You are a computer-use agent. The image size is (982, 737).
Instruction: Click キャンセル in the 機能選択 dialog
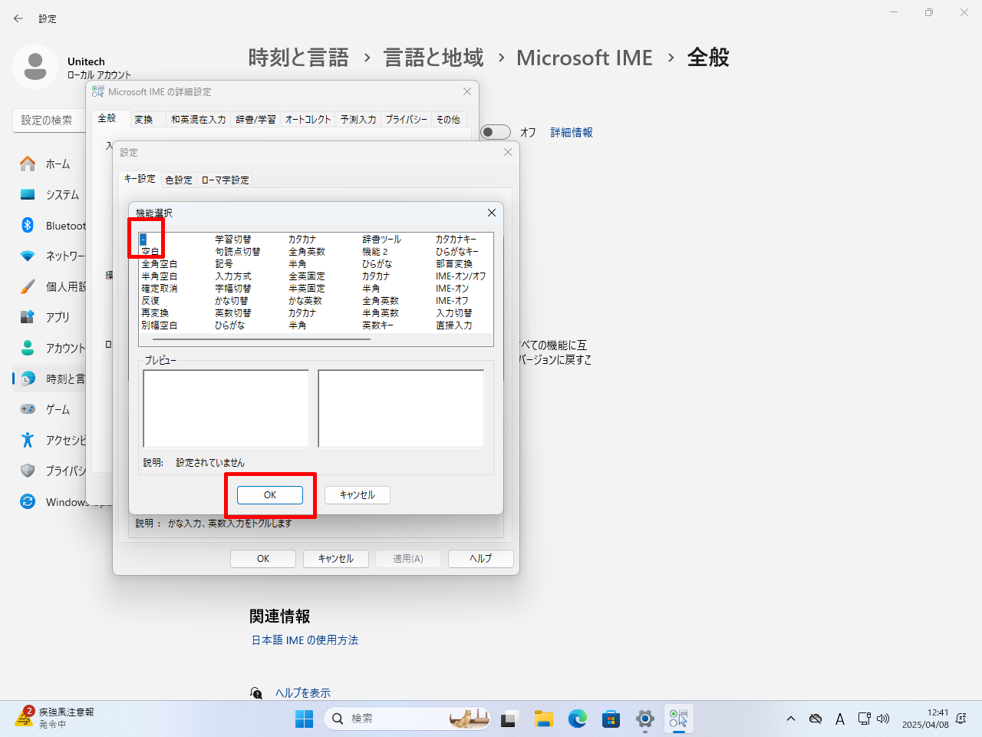click(358, 495)
